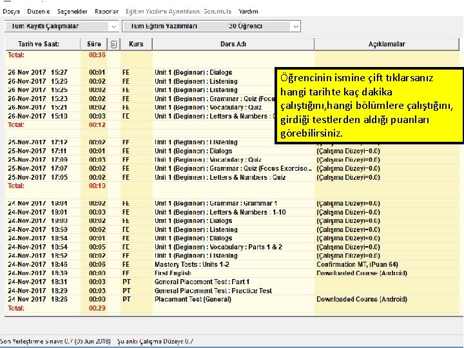
Task: Click the 00:10 total duration
Action: tap(97, 186)
